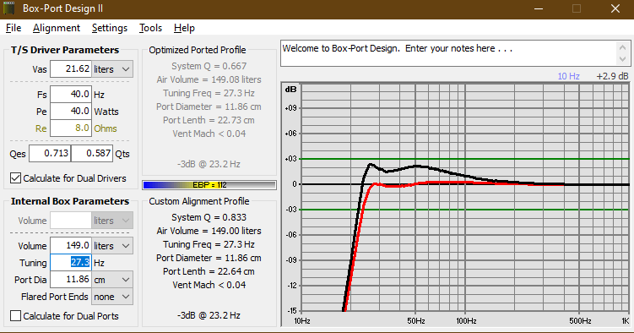Expand the Volume units dropdown next to 149.0
Screen dimensions: 634x333
(126, 246)
